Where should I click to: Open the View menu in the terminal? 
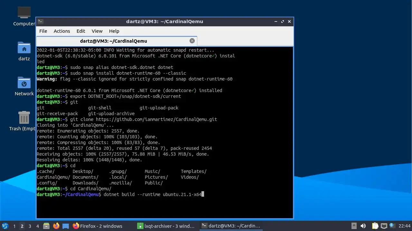pyautogui.click(x=97, y=31)
